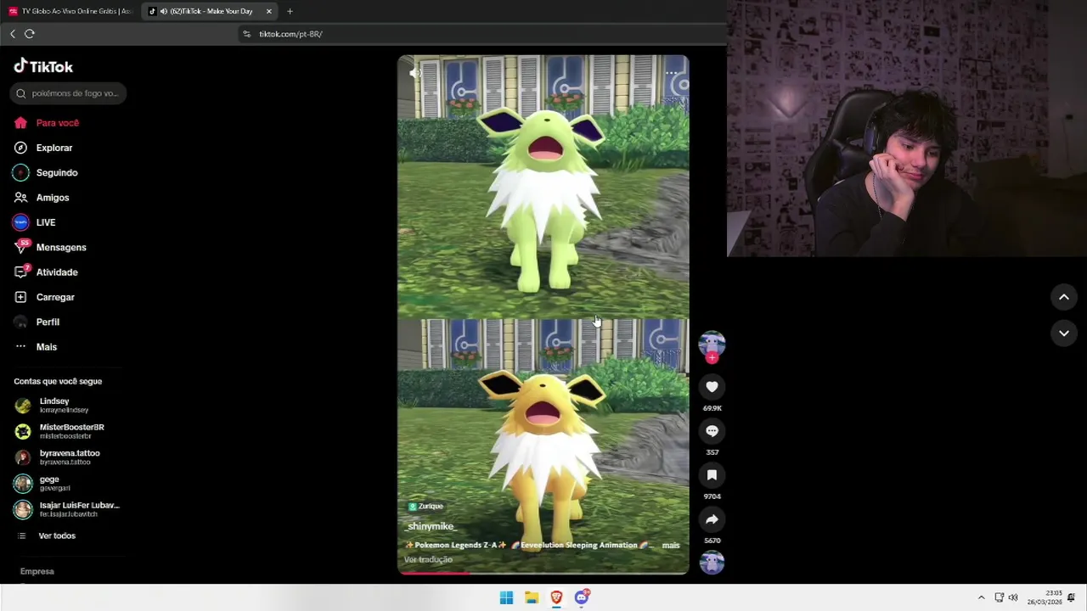Open the network tray icon

tap(1000, 597)
